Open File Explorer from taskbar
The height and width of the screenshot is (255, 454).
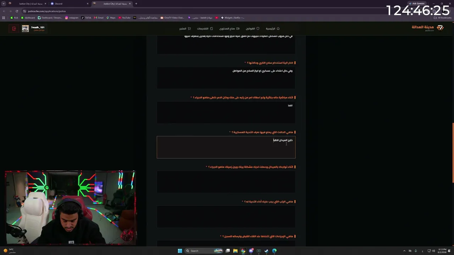(235, 251)
